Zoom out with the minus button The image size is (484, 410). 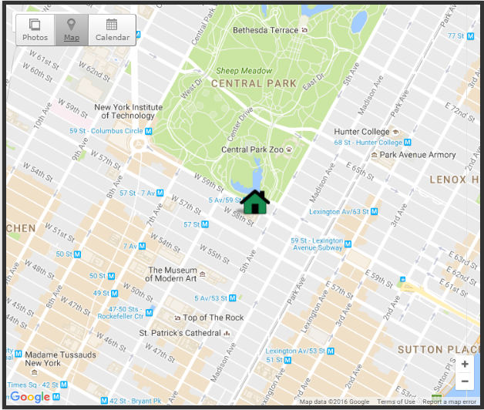[x=465, y=381]
